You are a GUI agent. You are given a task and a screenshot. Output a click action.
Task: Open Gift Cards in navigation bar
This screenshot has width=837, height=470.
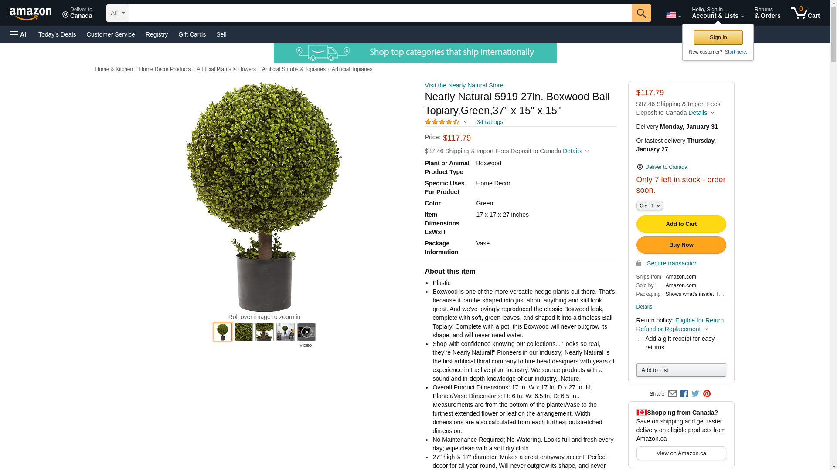tap(192, 34)
